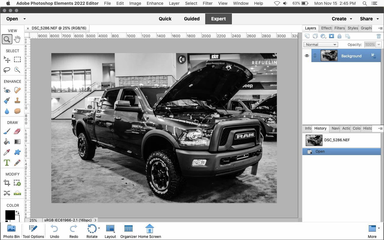Screen dimensions: 384x240
Task: Open the Enhance menu
Action: click(155, 3)
